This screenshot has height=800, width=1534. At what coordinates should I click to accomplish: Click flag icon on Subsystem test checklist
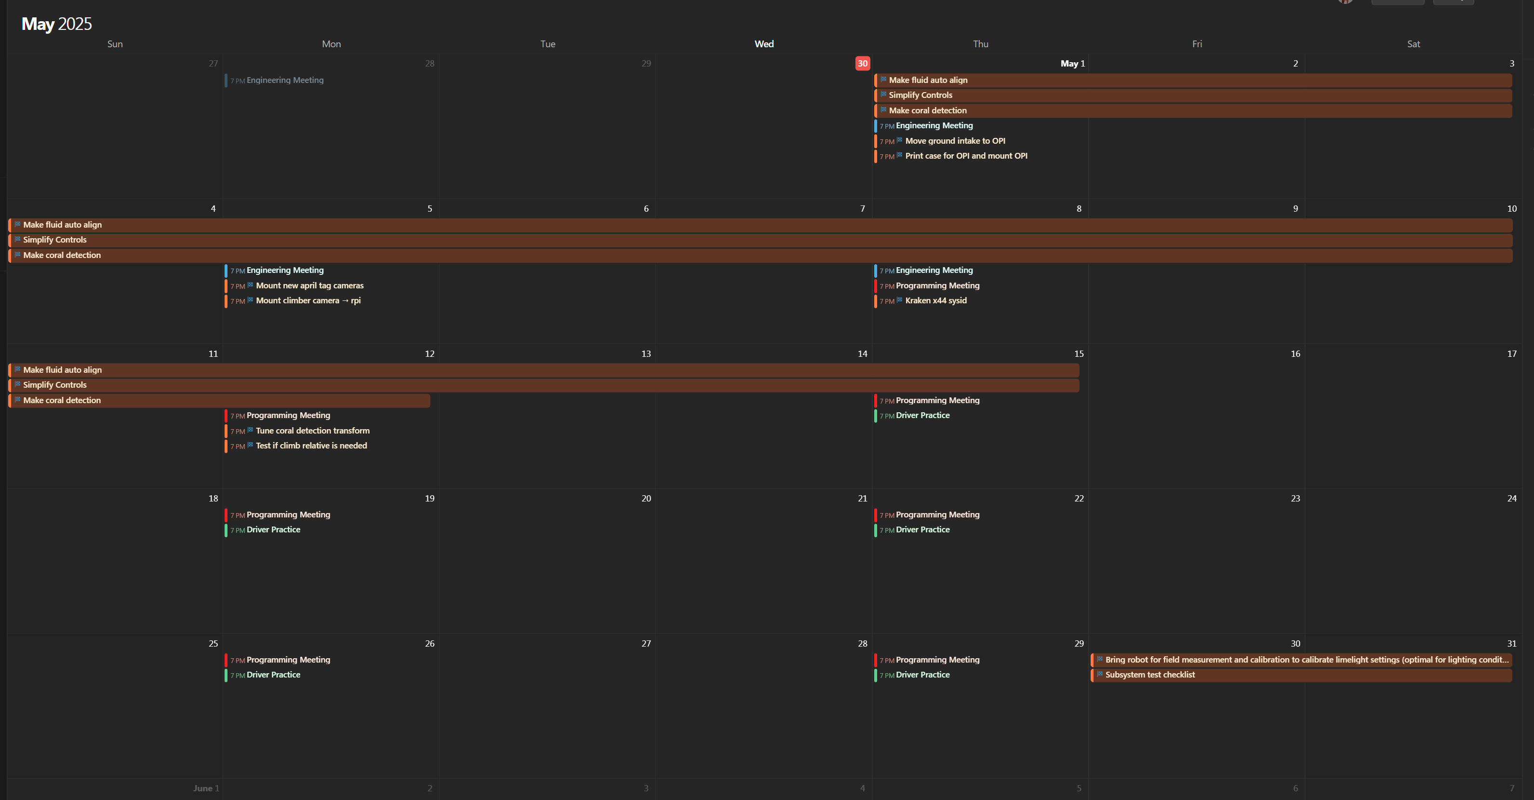1099,674
